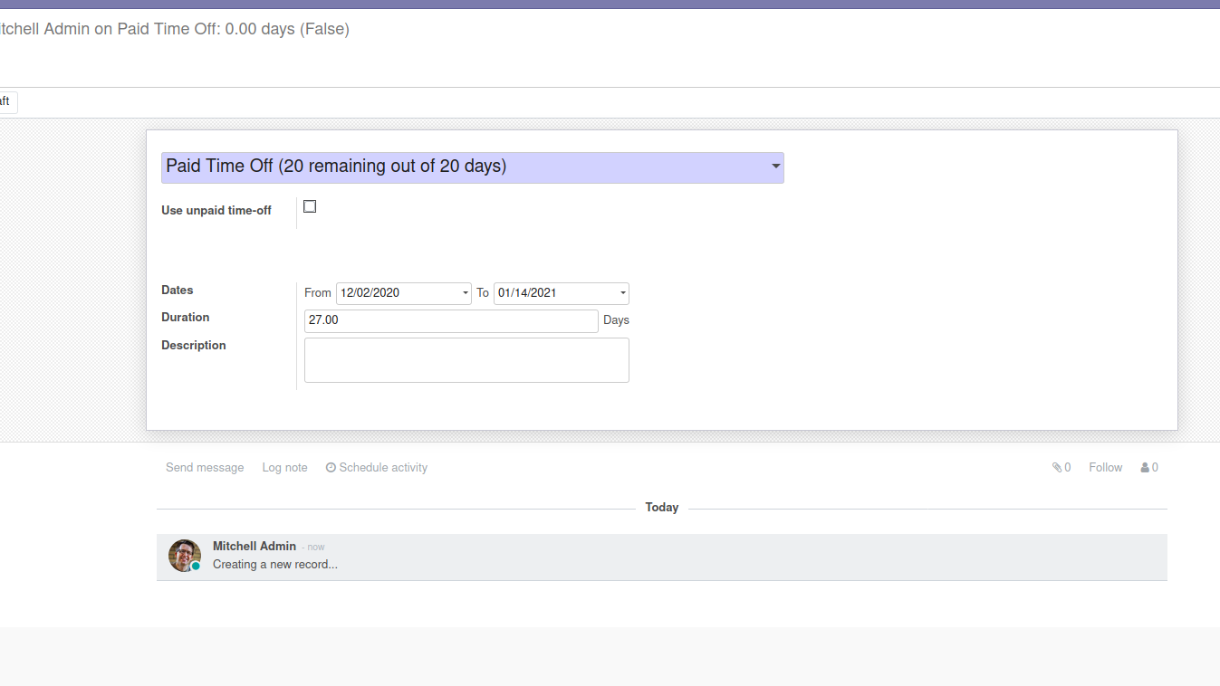Click the clock icon beside Schedule activity
The height and width of the screenshot is (686, 1220).
click(x=331, y=468)
